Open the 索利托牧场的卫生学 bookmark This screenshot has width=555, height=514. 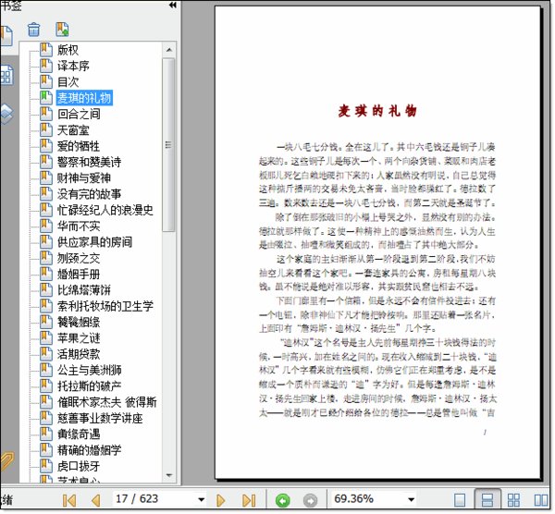tap(105, 306)
